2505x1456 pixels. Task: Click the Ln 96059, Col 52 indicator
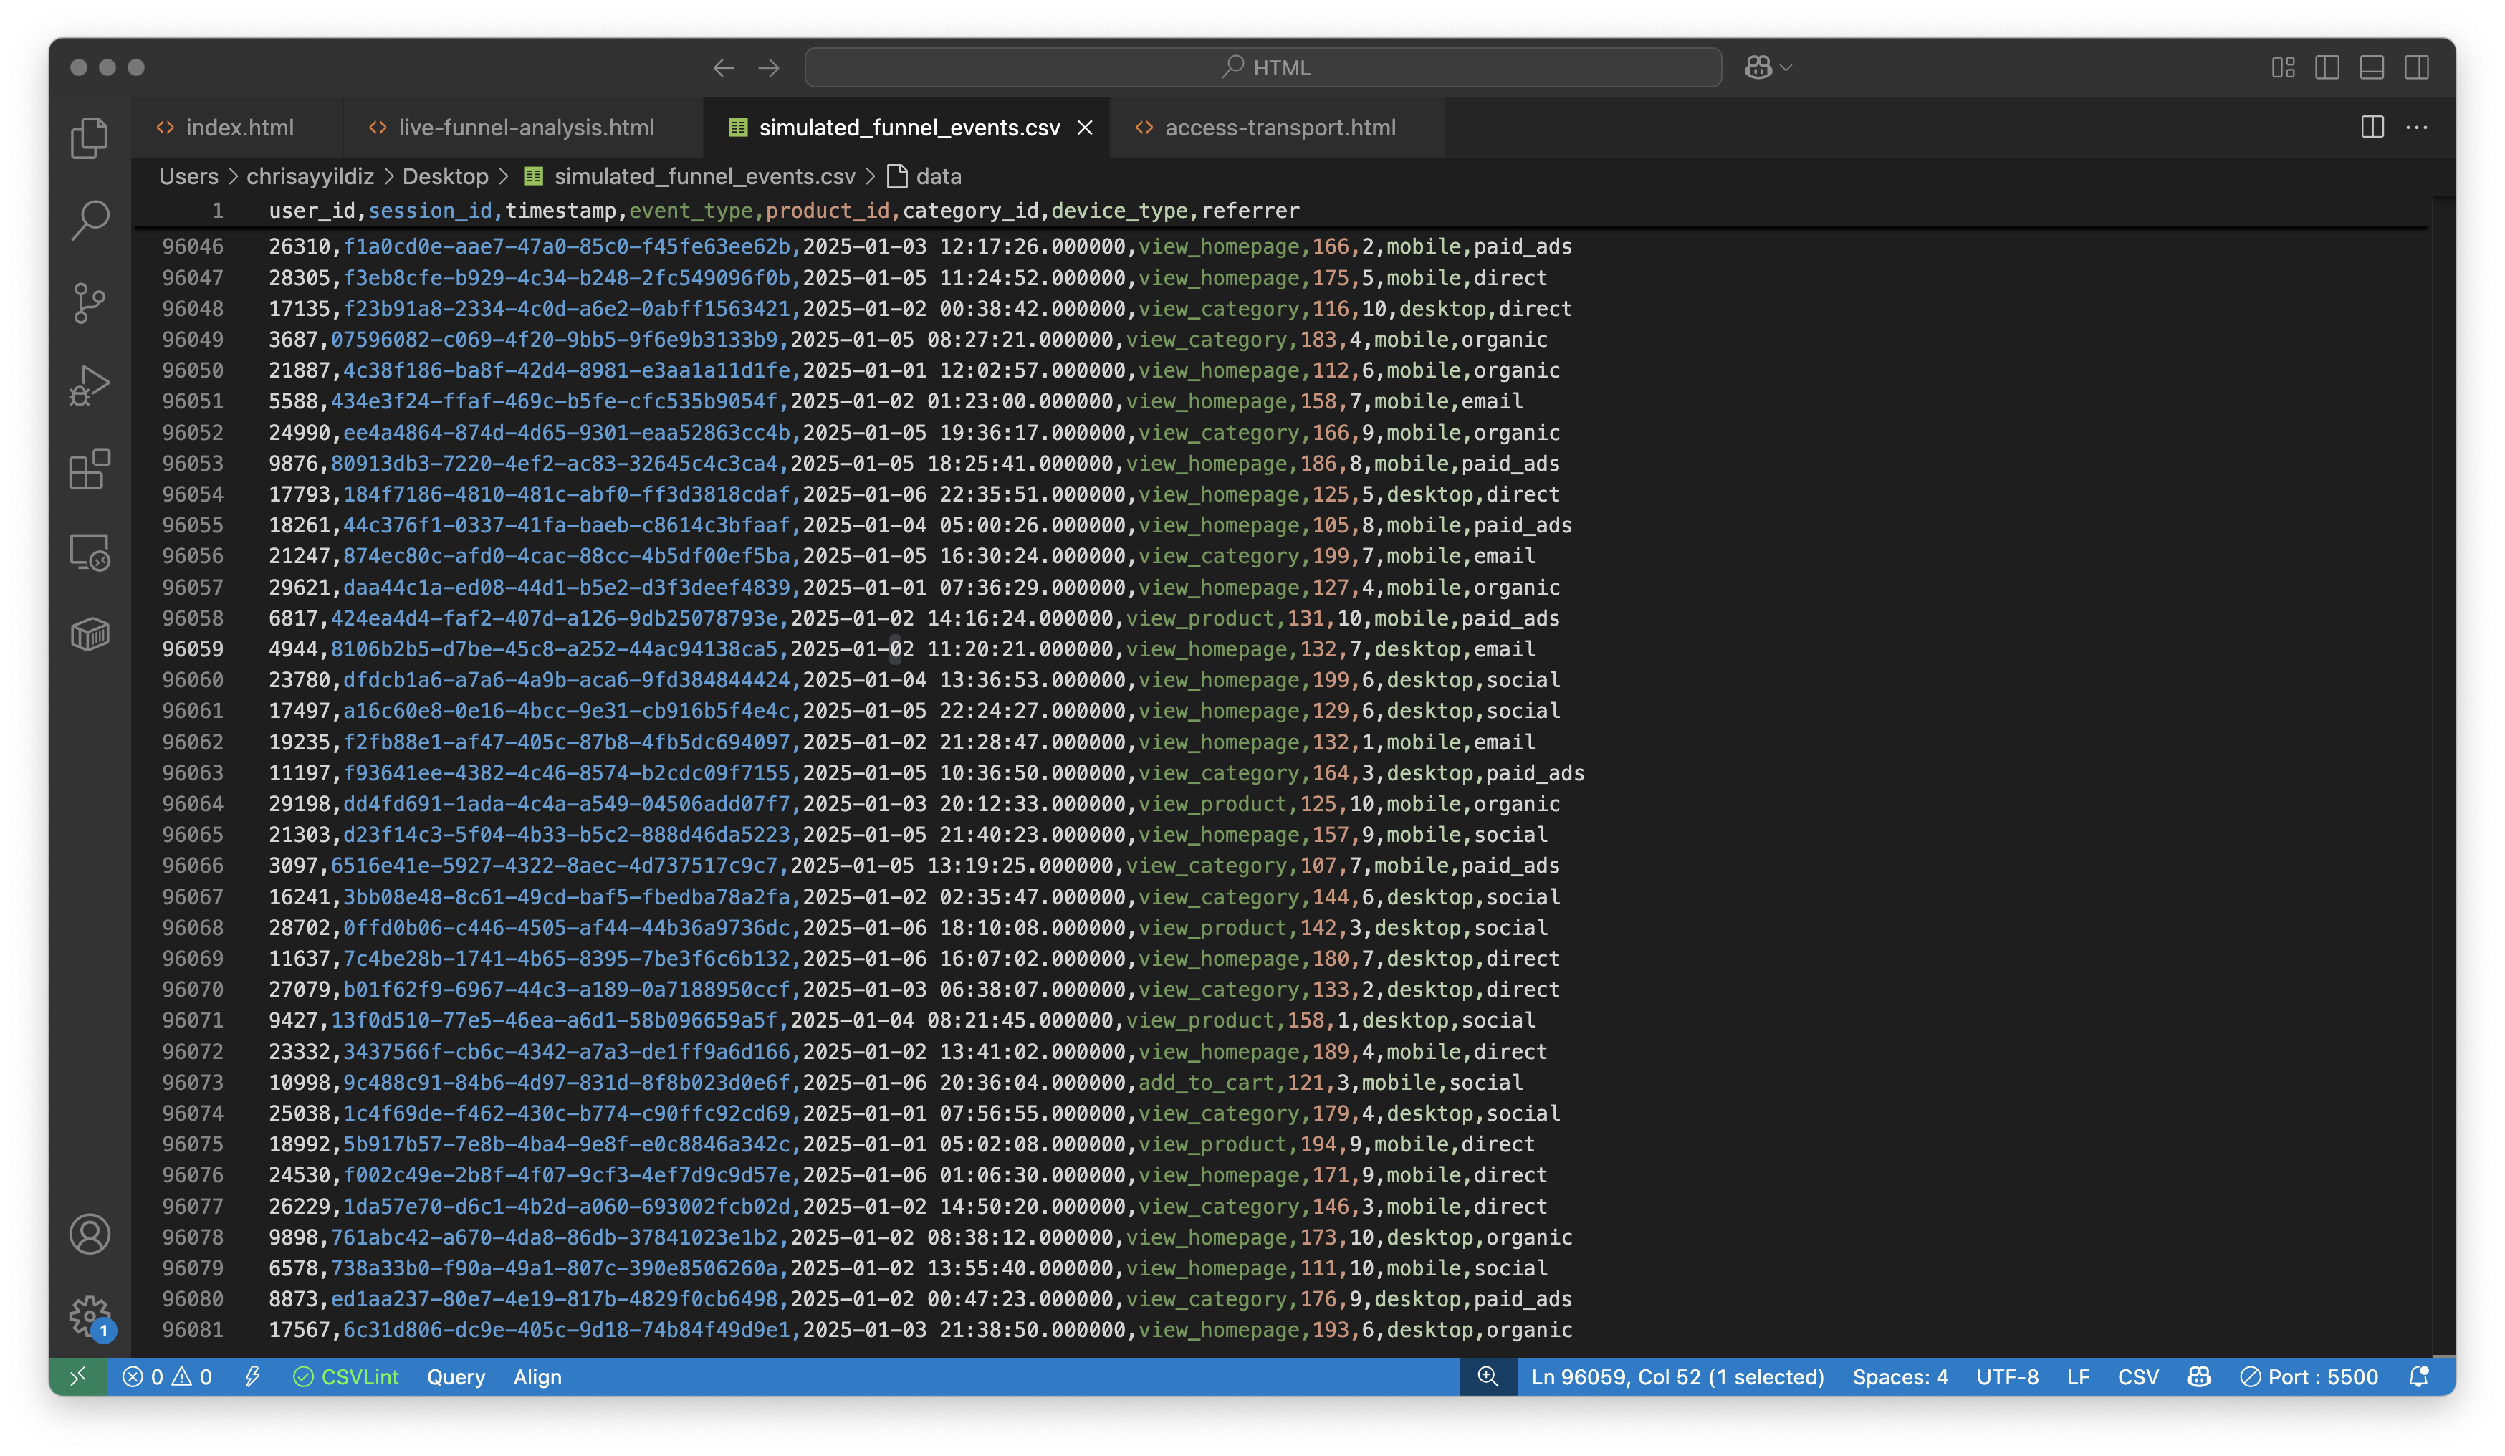pyautogui.click(x=1677, y=1376)
